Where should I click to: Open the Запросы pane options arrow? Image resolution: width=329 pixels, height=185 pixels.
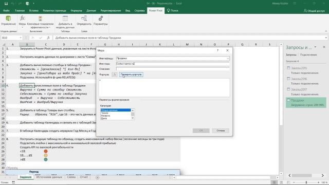tap(315, 47)
